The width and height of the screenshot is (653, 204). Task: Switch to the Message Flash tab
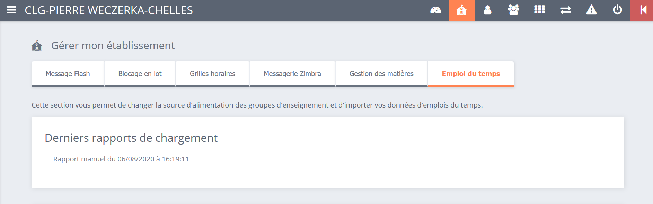68,74
